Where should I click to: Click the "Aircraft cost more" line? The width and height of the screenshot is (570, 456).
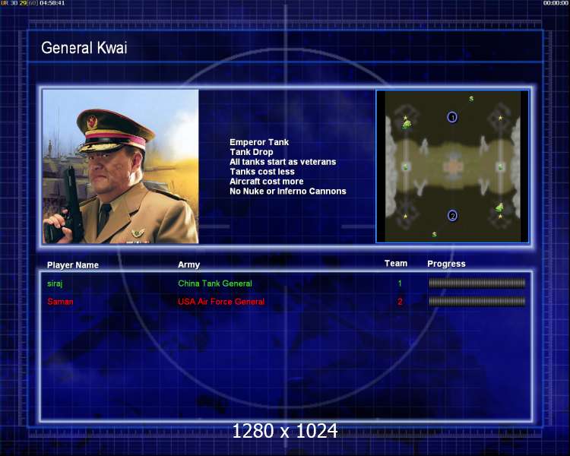pos(267,182)
